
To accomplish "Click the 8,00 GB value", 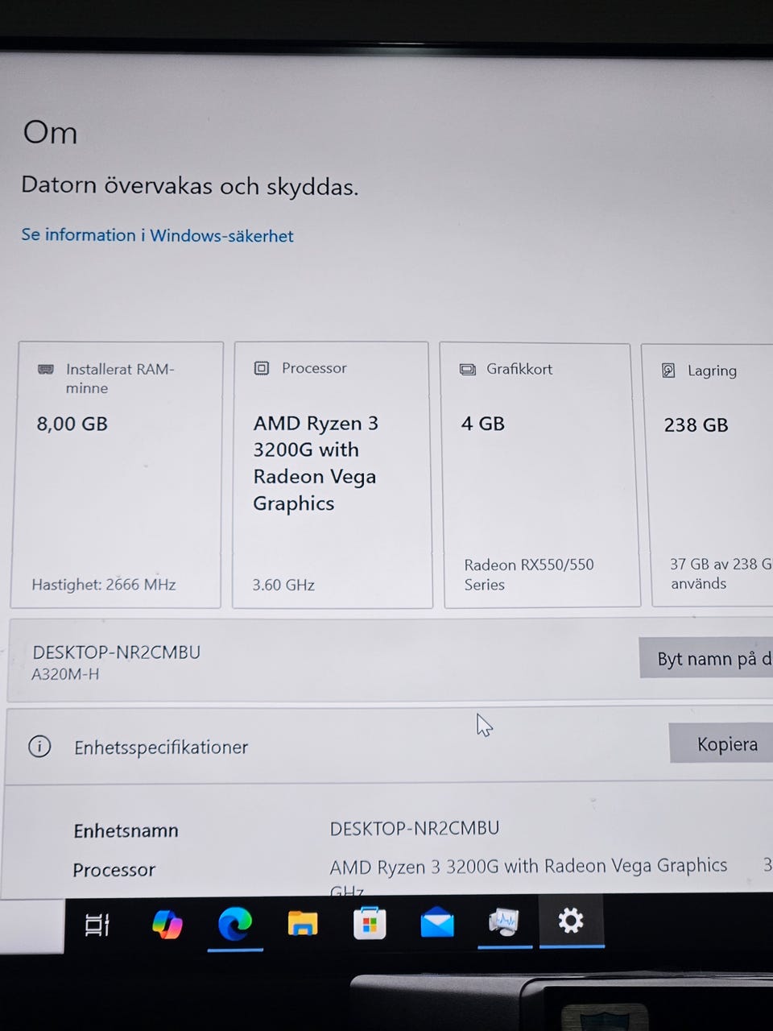I will [x=72, y=424].
